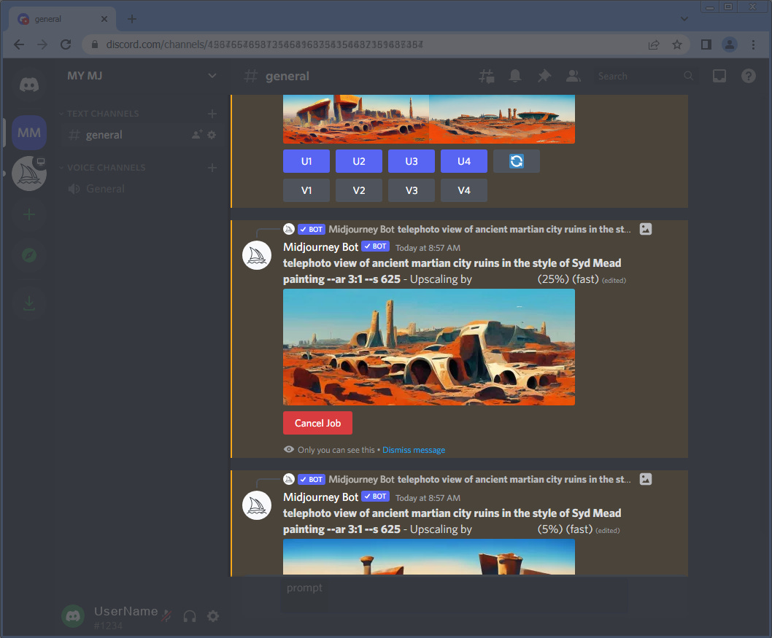Open the tab search chevron
This screenshot has width=772, height=638.
click(684, 19)
